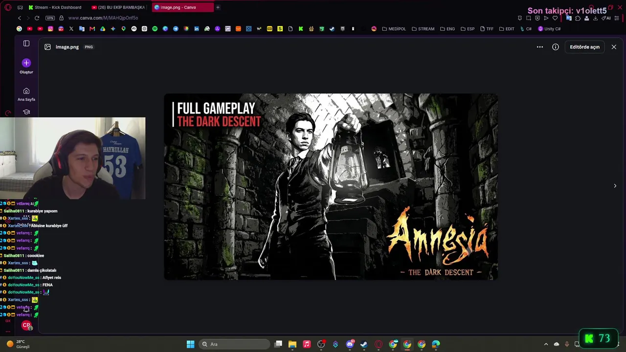Screen dimensions: 626x352
Task: Open the Opera extensions puzzle icon
Action: (578, 18)
